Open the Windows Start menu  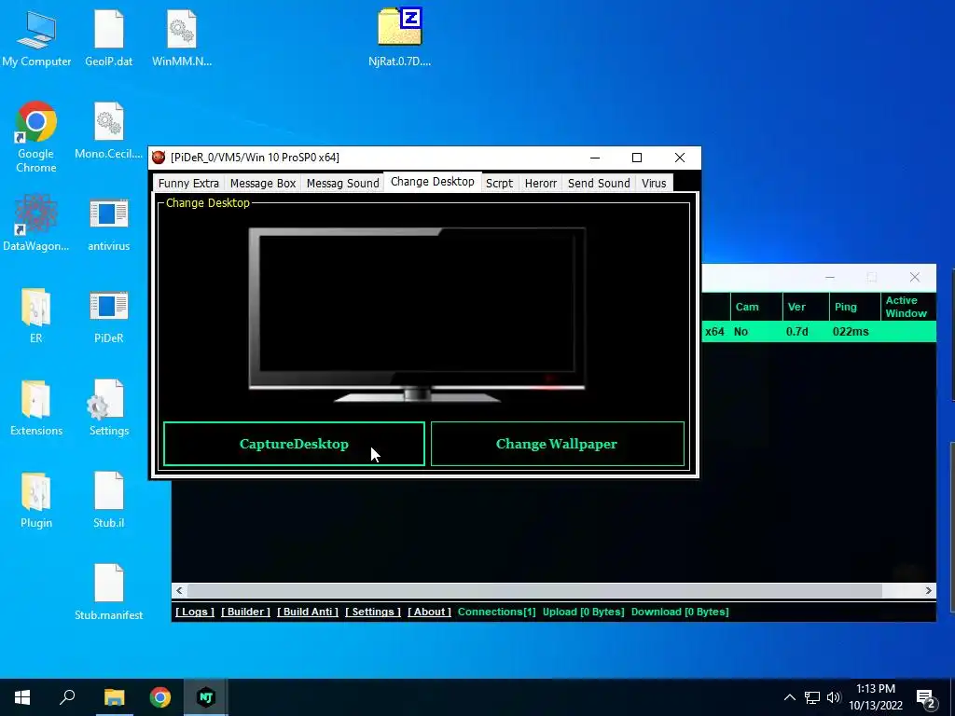pos(22,697)
